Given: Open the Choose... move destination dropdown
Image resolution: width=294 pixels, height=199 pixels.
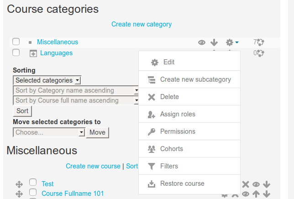Looking at the screenshot, I should coord(49,132).
